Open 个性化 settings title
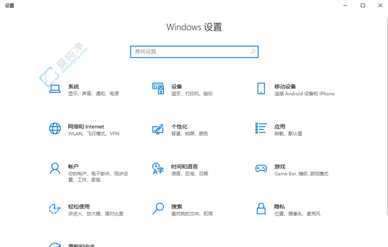The width and height of the screenshot is (388, 247). tap(179, 127)
